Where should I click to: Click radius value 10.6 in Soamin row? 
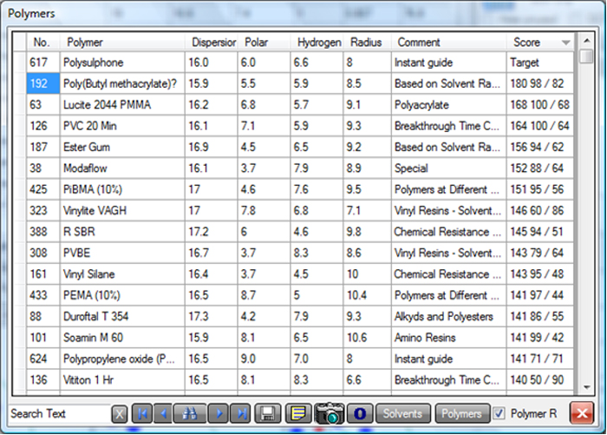[x=367, y=337]
